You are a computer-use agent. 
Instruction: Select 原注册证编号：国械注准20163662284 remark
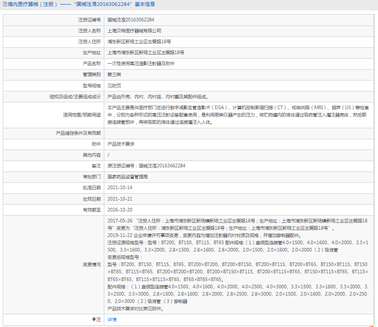(146, 166)
